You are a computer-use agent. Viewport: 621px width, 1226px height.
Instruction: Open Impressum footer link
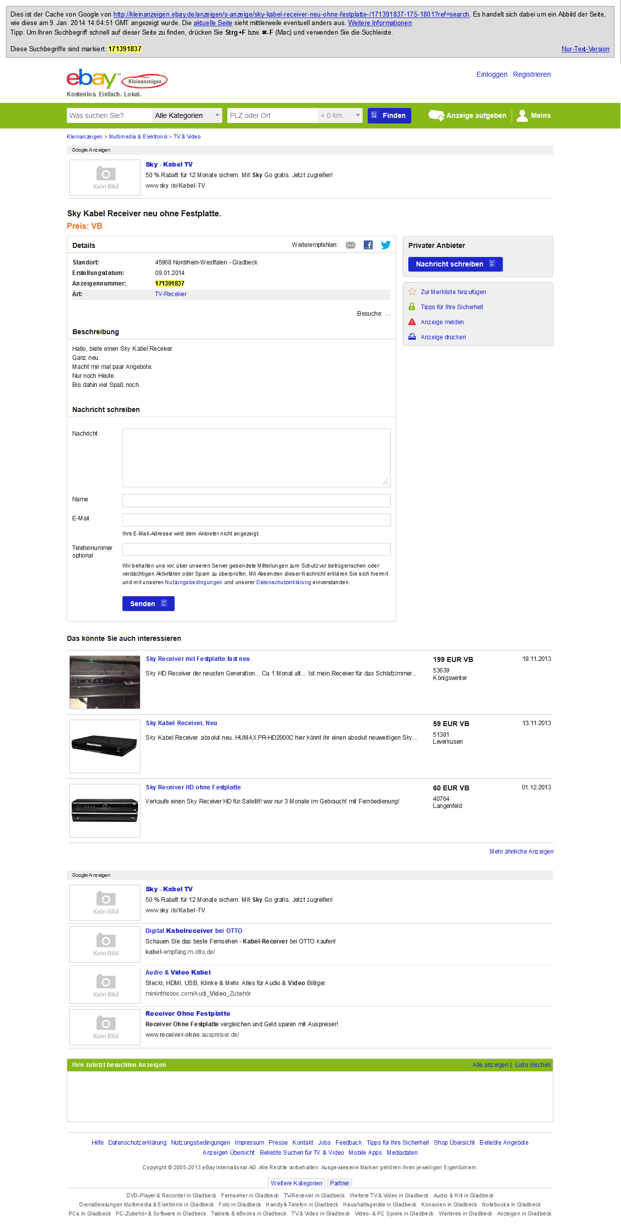(249, 1143)
